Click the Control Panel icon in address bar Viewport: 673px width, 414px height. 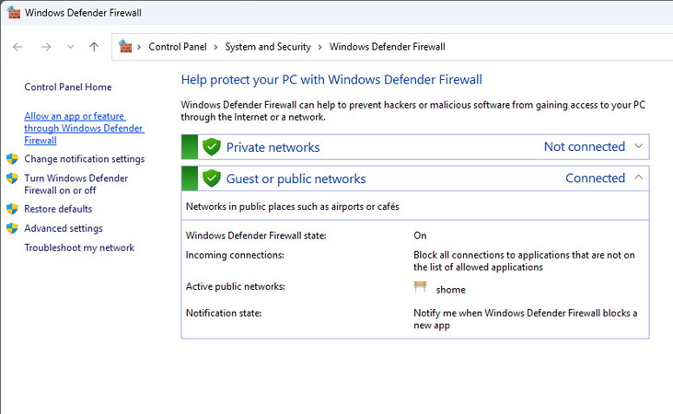(x=126, y=47)
